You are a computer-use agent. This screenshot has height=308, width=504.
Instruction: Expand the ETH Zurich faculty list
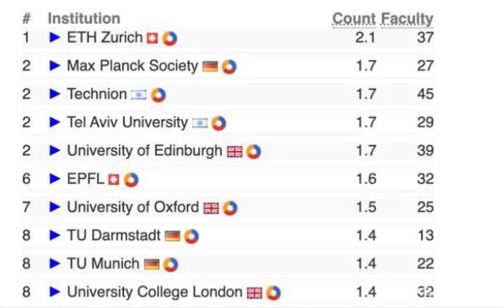[55, 37]
